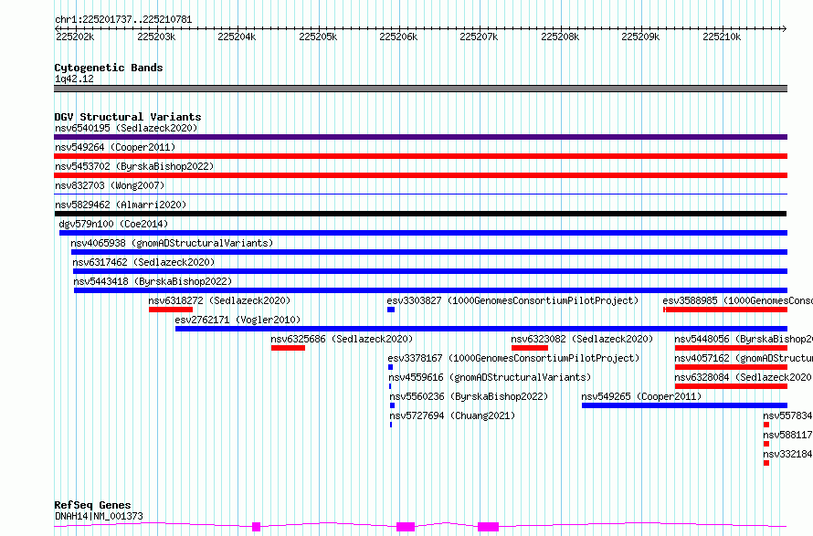Open nsv5453702 (ByrskaBishop2022) variant label
The image size is (813, 536).
[134, 166]
